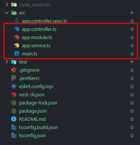The width and height of the screenshot is (140, 145).
Task: Click the NestJS icon beside nest-cli.json
Action: click(x=14, y=94)
